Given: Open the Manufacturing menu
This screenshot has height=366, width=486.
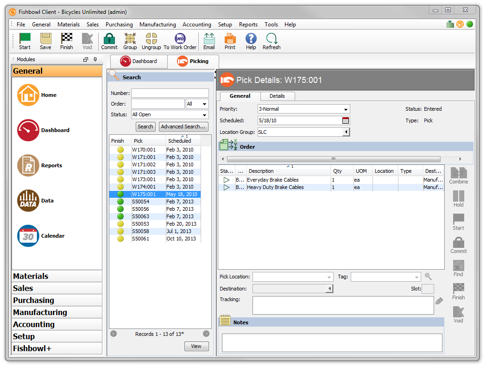Looking at the screenshot, I should tap(158, 25).
